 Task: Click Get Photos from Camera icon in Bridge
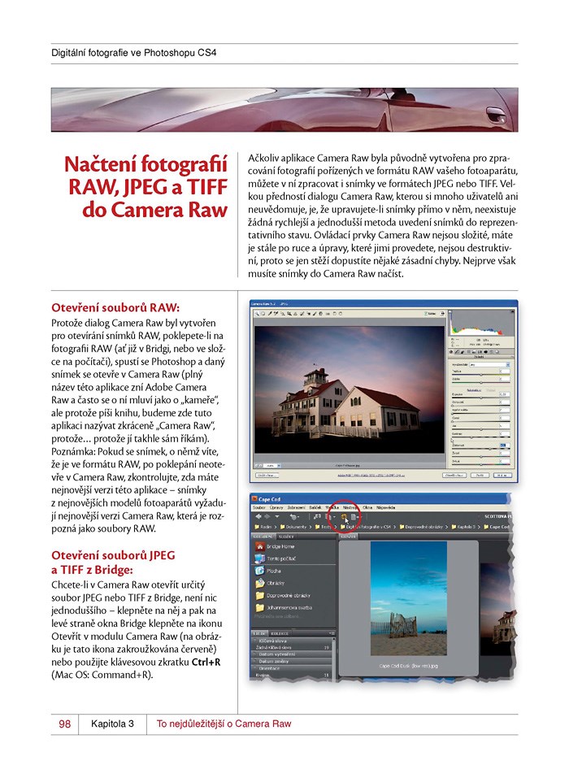pos(317,517)
